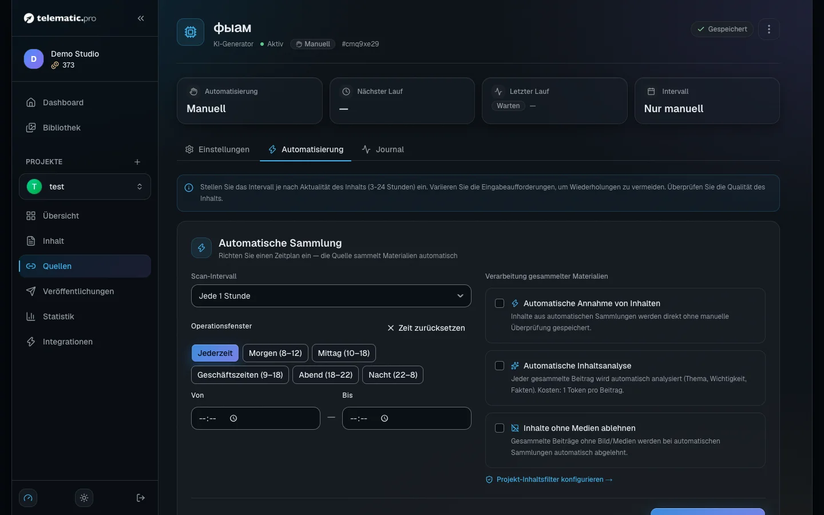Click the clock icon in the Von time field
Viewport: 824px width, 515px height.
tap(233, 418)
